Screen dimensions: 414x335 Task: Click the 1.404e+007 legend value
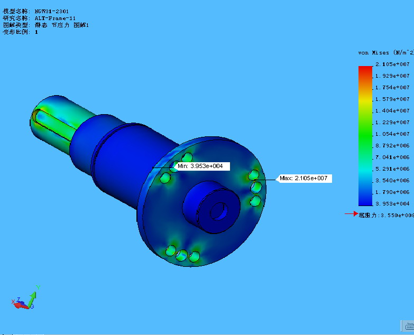point(392,110)
